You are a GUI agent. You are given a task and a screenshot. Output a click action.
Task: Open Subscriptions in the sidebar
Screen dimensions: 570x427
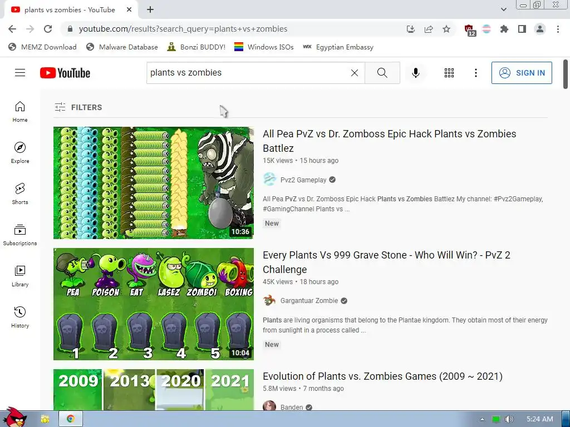point(20,235)
